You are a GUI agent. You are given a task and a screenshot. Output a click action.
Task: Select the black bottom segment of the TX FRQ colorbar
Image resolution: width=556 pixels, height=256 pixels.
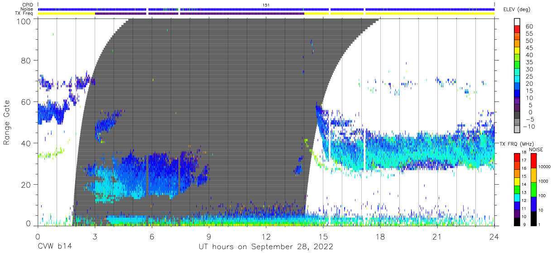pos(518,222)
